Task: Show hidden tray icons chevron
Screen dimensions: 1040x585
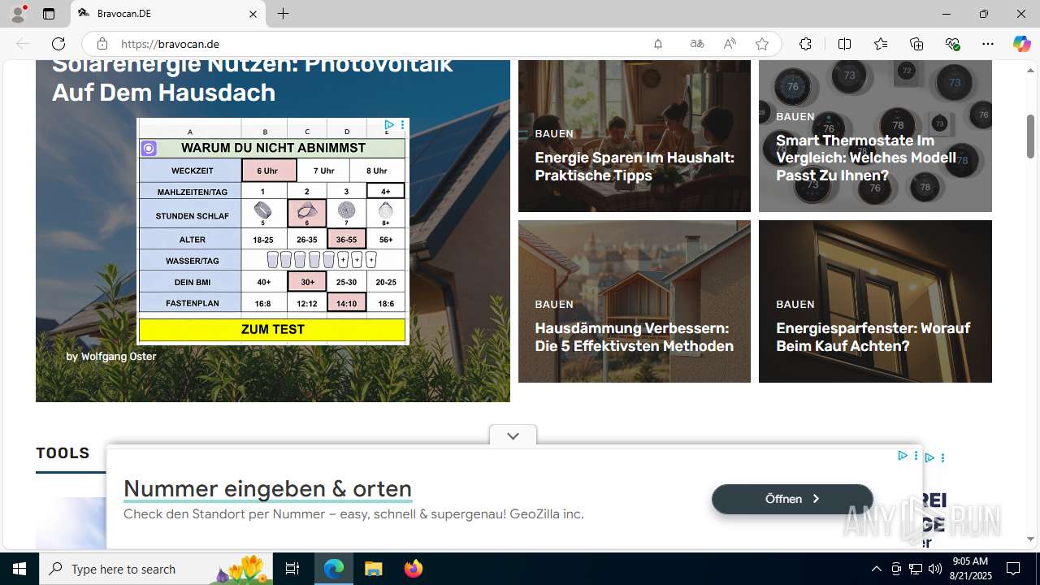Action: (876, 569)
